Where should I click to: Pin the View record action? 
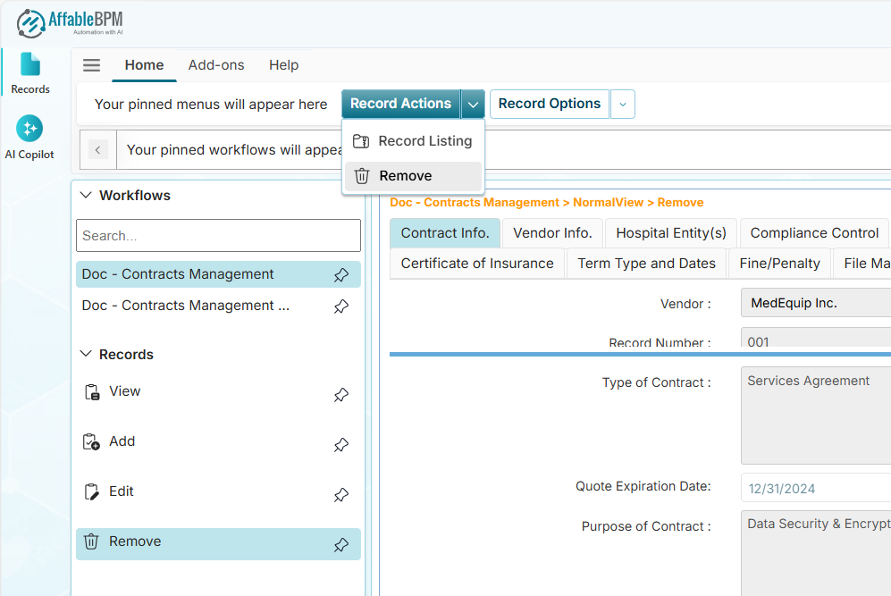pyautogui.click(x=340, y=395)
